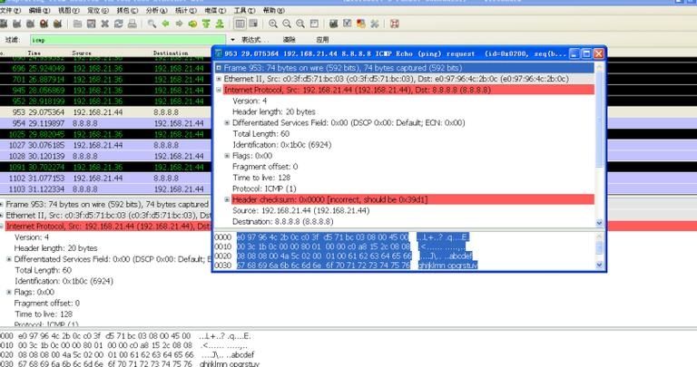Collapse the Internet Protocol node in popup
This screenshot has height=367, width=697.
[218, 90]
